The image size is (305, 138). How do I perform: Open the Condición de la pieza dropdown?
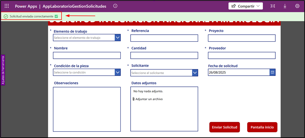[118, 72]
